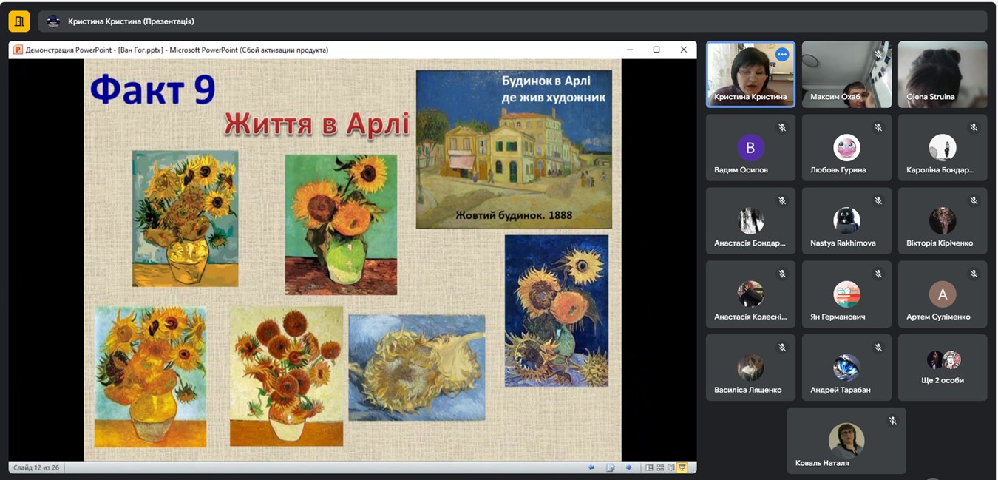Viewport: 998px width, 480px height.
Task: Expand the 'Ще 2 особи' participants tile
Action: 942,368
